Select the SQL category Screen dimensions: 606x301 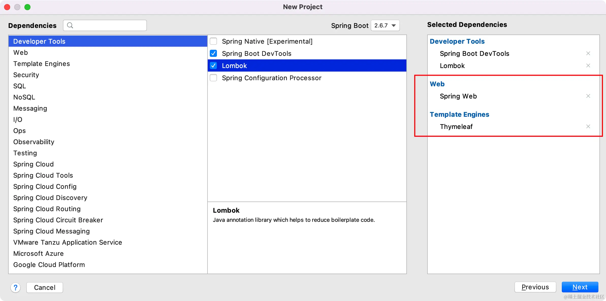[108, 86]
